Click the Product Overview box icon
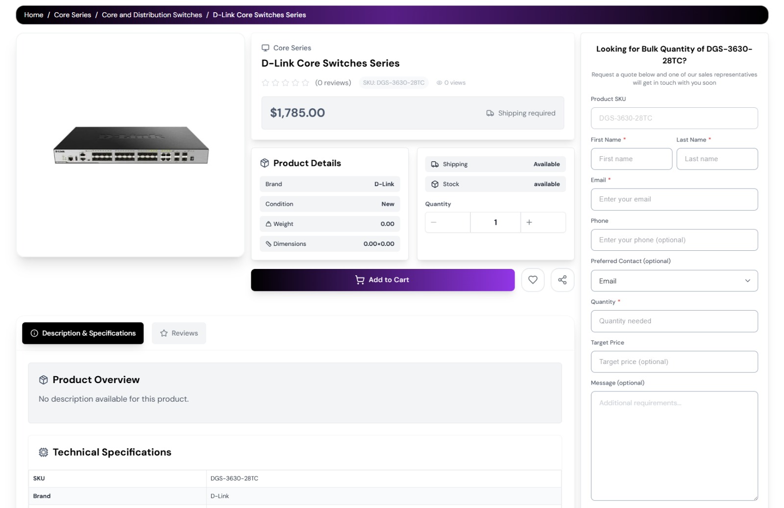Screen dimensions: 784x508 (44, 380)
